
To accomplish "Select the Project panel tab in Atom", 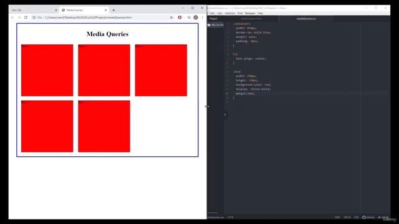I will [213, 19].
